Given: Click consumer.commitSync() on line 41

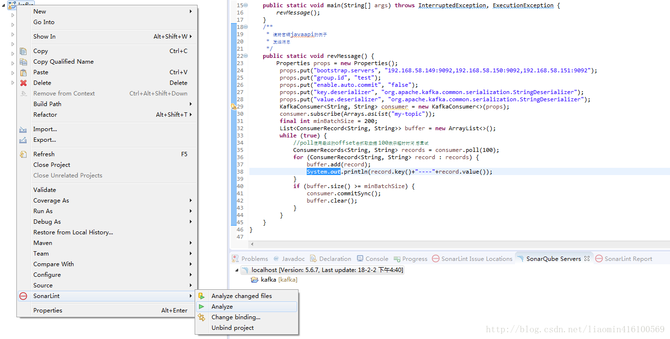Looking at the screenshot, I should pyautogui.click(x=343, y=193).
